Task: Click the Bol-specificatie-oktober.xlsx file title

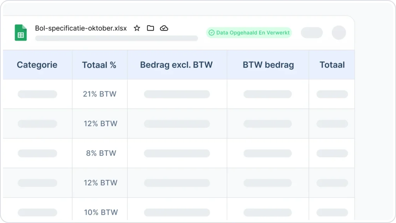Action: 81,28
